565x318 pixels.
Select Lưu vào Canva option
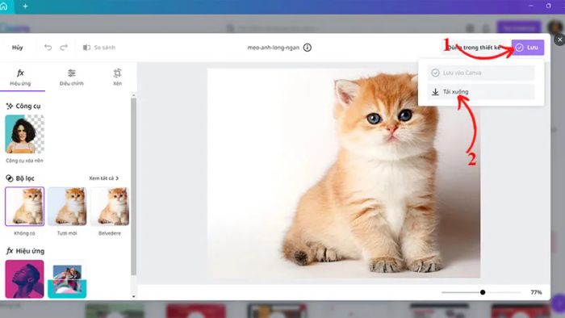481,73
